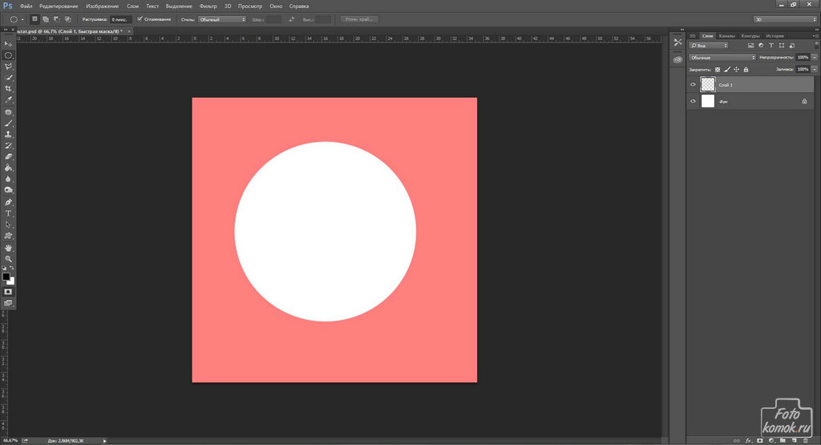Select the Quick Selection tool
821x445 pixels.
tap(8, 78)
